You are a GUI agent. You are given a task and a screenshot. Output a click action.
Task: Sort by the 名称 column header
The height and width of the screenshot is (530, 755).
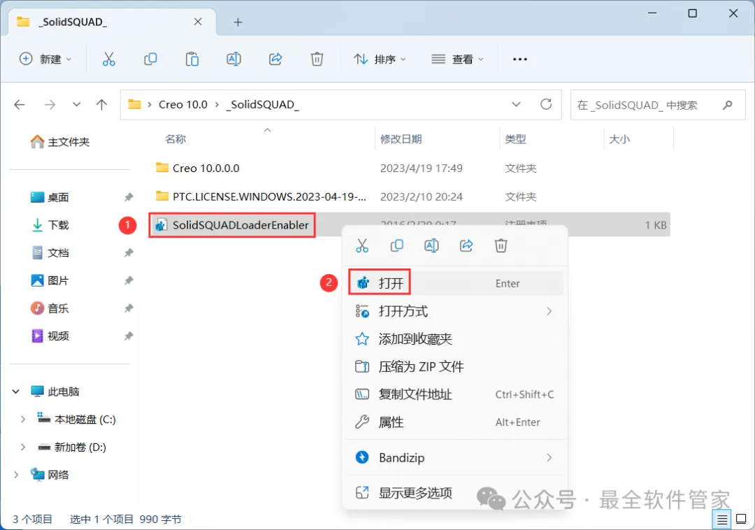point(175,139)
